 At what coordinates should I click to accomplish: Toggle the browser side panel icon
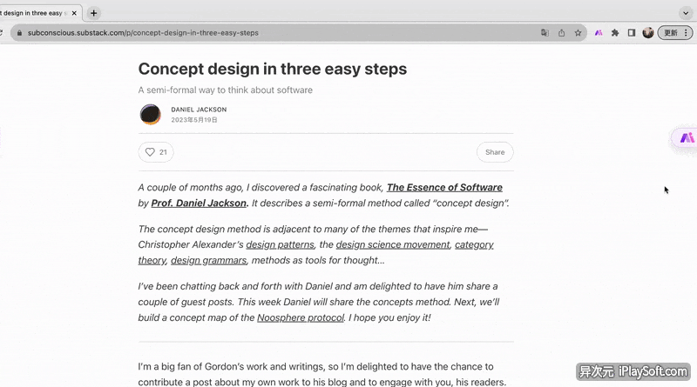631,33
